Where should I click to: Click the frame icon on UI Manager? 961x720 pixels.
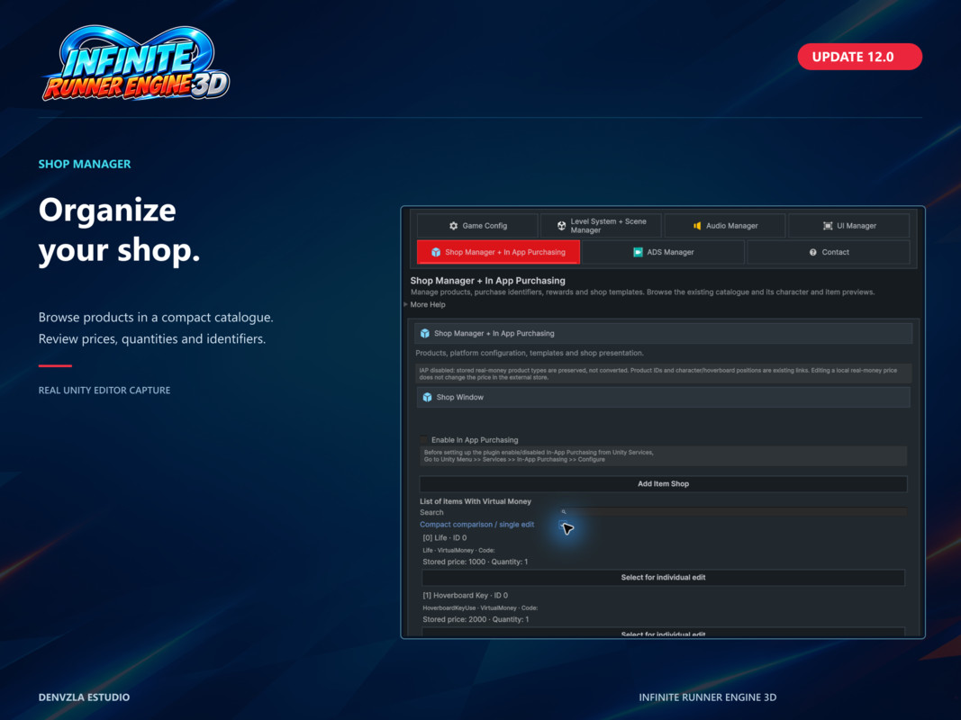tap(828, 226)
